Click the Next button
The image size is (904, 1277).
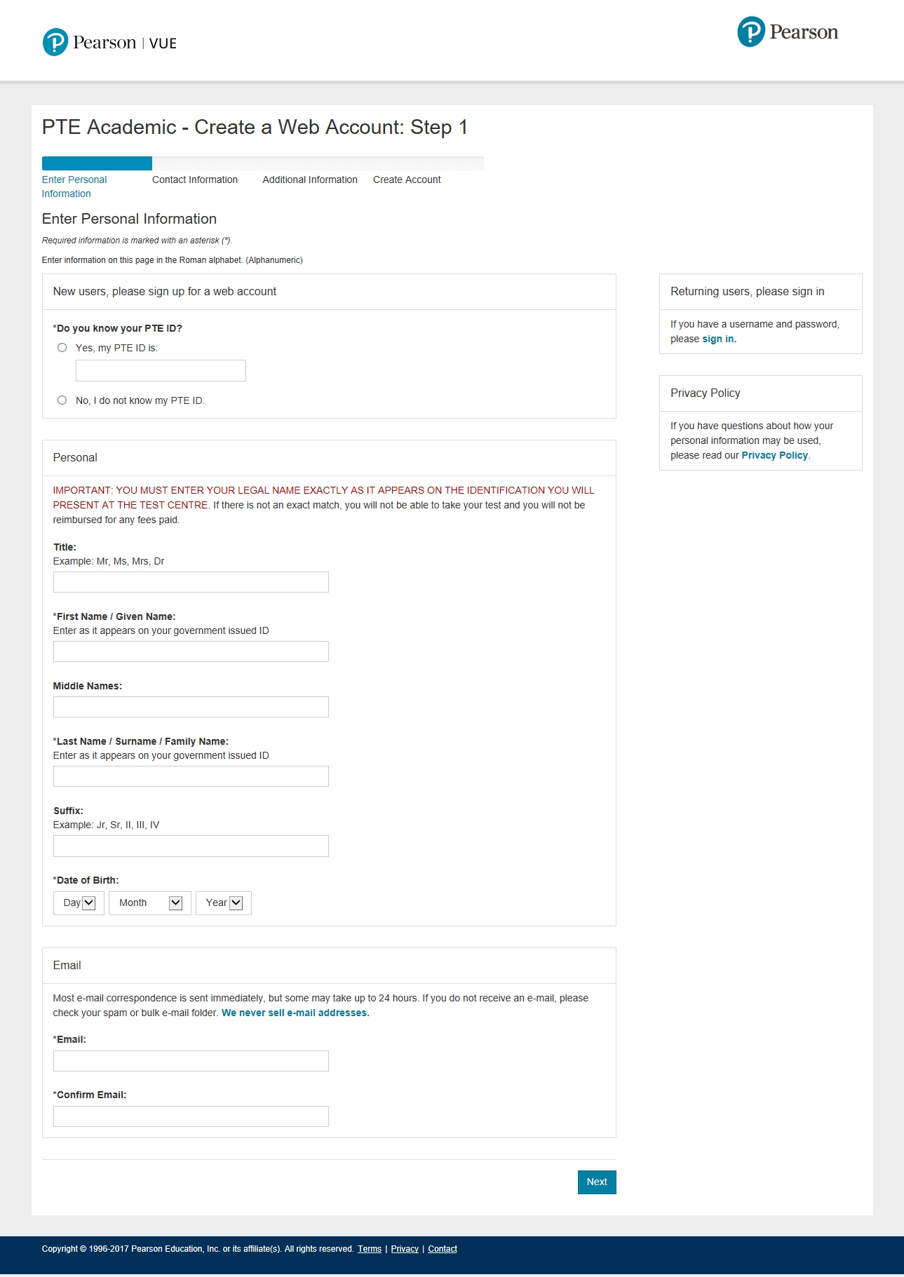597,1182
